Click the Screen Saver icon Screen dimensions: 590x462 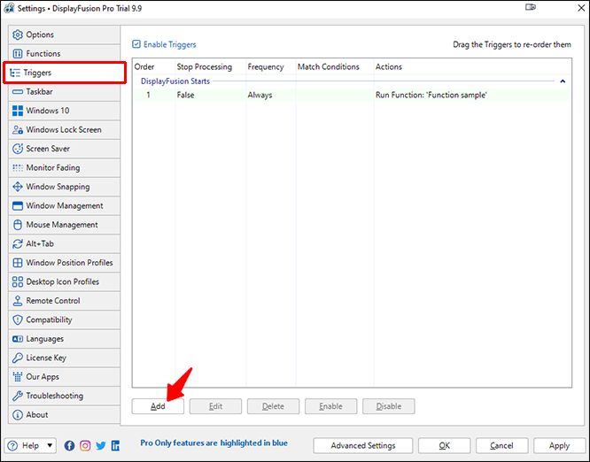point(18,149)
